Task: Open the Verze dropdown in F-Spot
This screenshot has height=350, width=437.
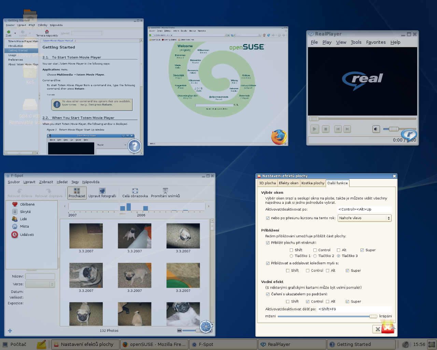Action: point(40,284)
